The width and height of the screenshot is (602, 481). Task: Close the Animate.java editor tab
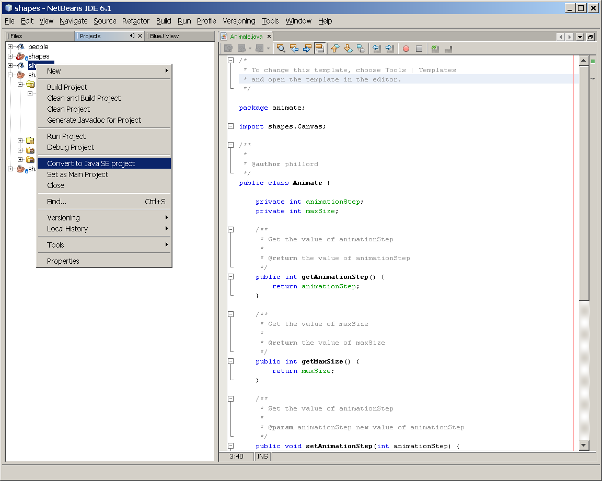pyautogui.click(x=269, y=37)
